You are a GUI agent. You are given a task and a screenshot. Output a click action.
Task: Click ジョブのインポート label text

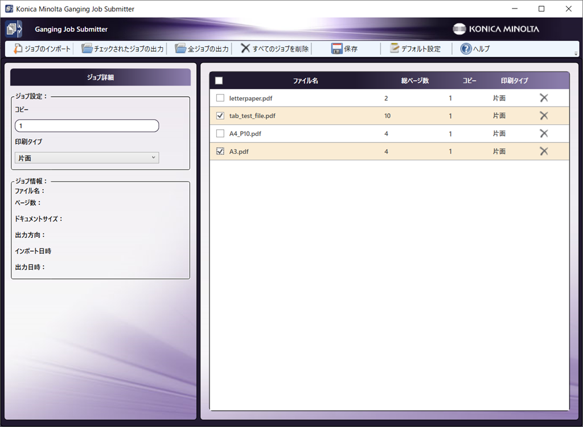[48, 49]
